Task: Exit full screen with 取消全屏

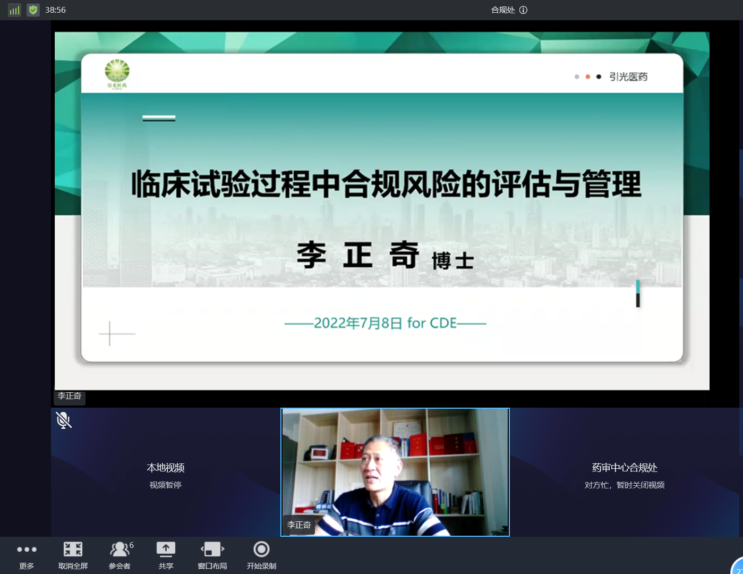Action: [73, 555]
